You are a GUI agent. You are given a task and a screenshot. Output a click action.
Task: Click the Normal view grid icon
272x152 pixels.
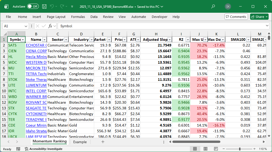pyautogui.click(x=195, y=149)
